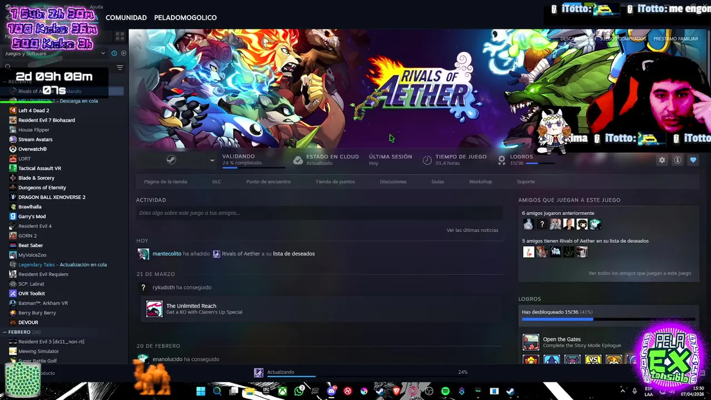
Task: Select Legendary Tales with queued update
Action: [x=62, y=264]
